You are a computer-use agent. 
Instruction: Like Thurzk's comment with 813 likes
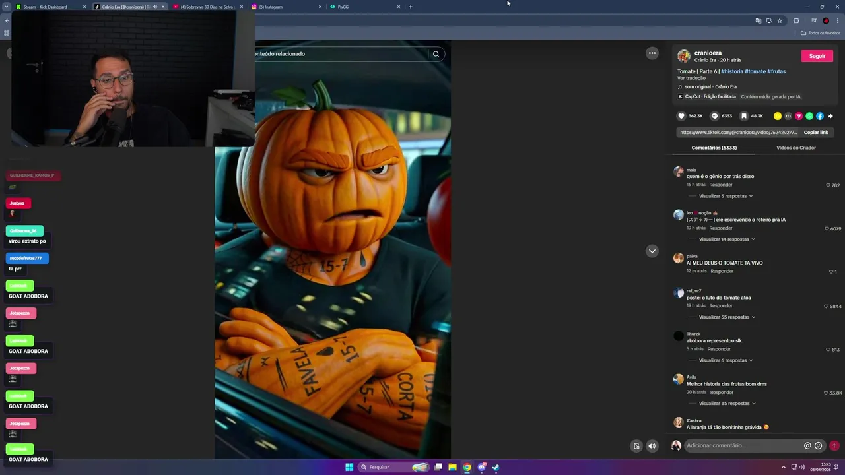click(828, 350)
